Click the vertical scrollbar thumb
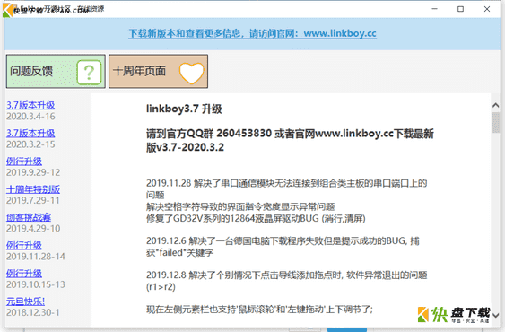This screenshot has height=332, width=505. coord(496,123)
